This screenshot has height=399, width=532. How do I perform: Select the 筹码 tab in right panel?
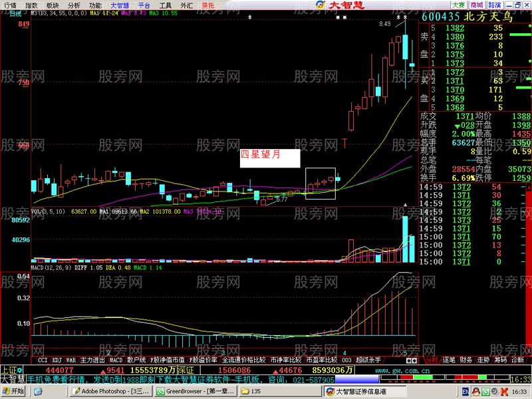(x=501, y=360)
